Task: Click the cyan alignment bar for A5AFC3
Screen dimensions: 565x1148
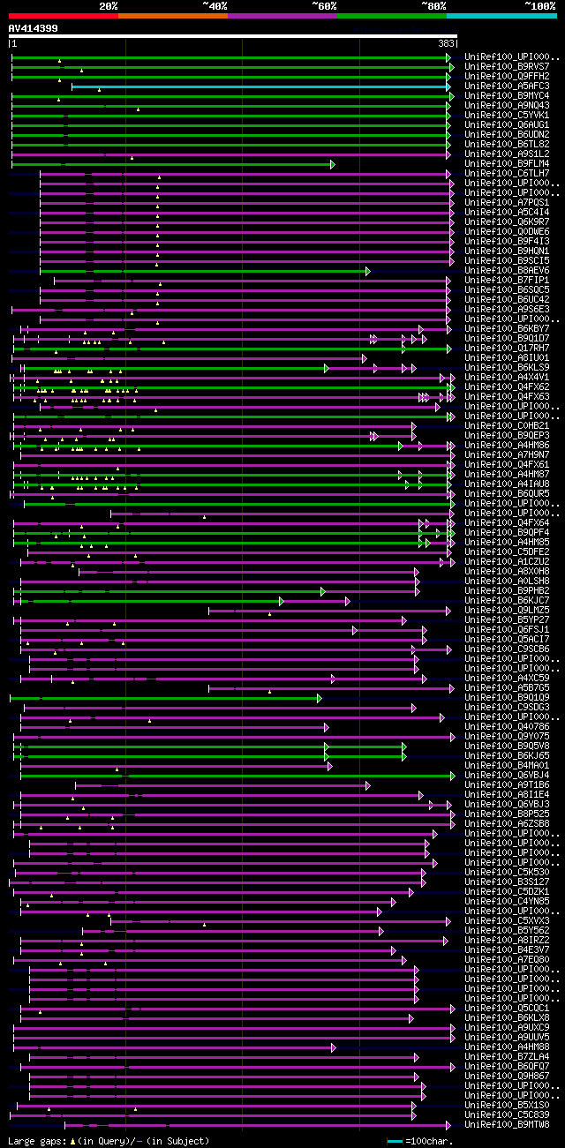Action: coord(261,86)
